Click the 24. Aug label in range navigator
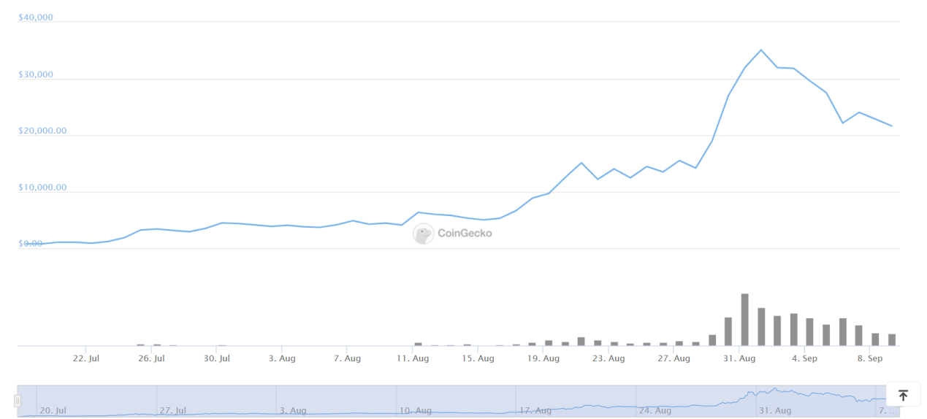 (655, 411)
